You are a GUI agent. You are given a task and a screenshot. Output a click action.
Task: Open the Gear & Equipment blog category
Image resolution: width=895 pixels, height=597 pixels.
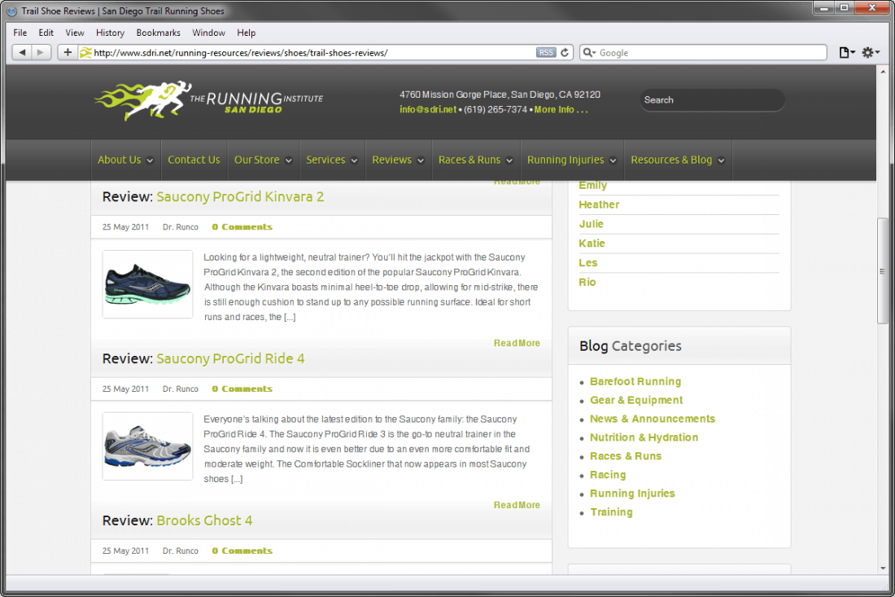(x=636, y=401)
